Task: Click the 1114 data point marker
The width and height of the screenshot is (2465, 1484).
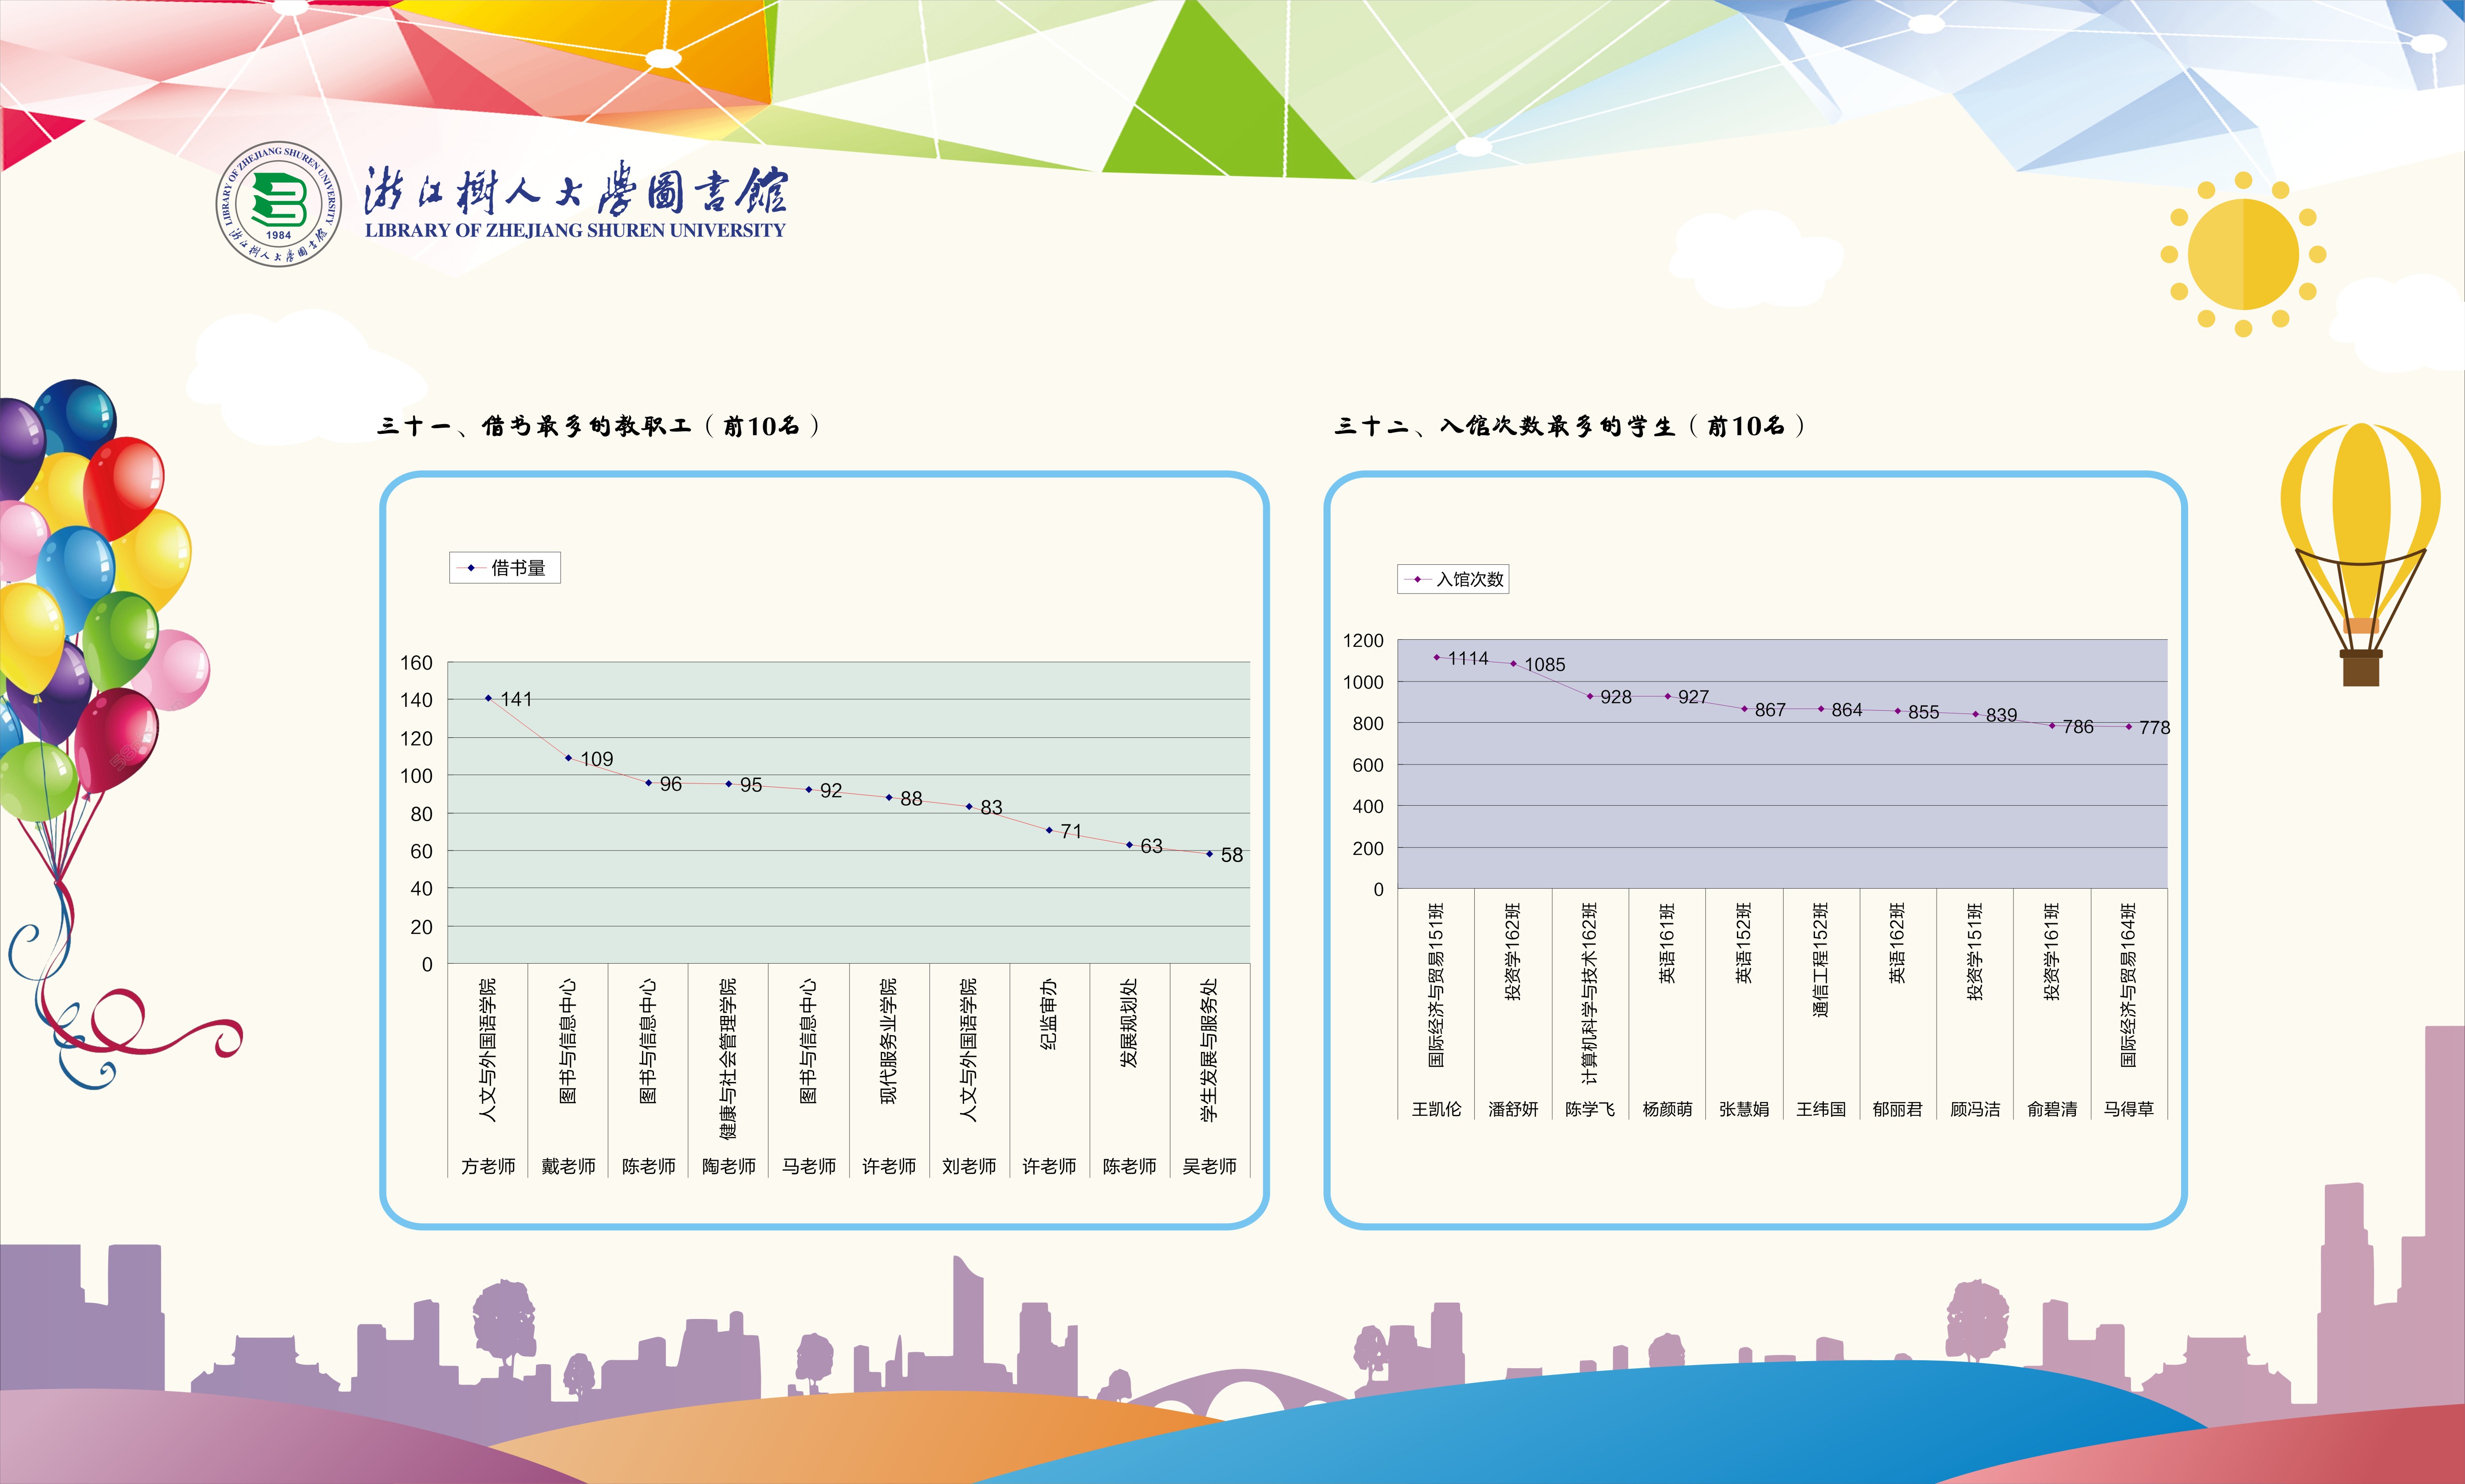Action: click(x=1437, y=657)
